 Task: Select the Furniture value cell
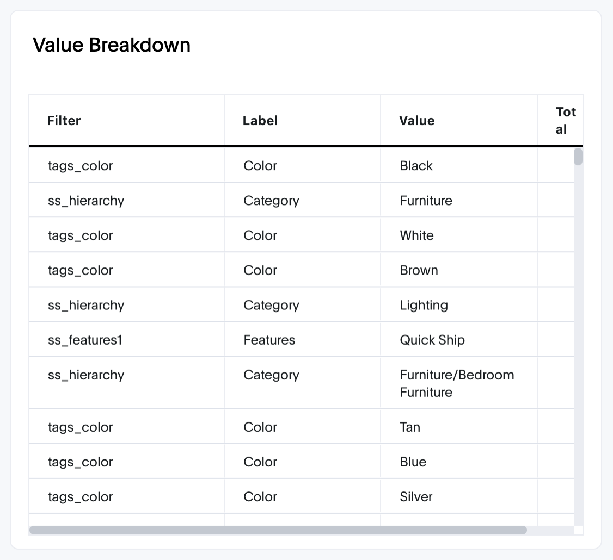point(458,200)
